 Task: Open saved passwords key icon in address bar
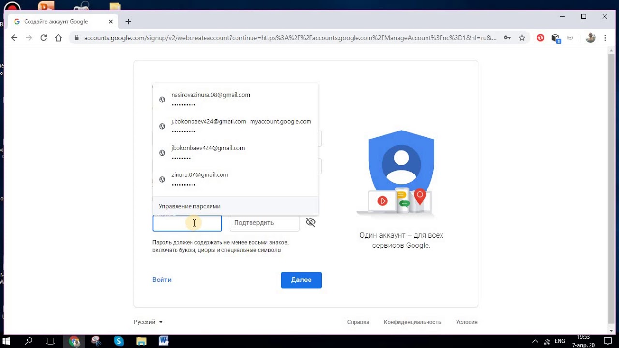point(507,38)
